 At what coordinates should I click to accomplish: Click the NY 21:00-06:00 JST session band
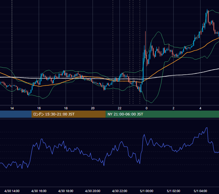point(162,114)
